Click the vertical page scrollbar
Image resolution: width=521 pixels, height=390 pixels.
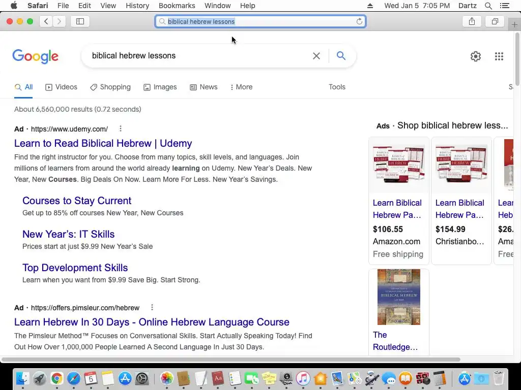pos(517,60)
